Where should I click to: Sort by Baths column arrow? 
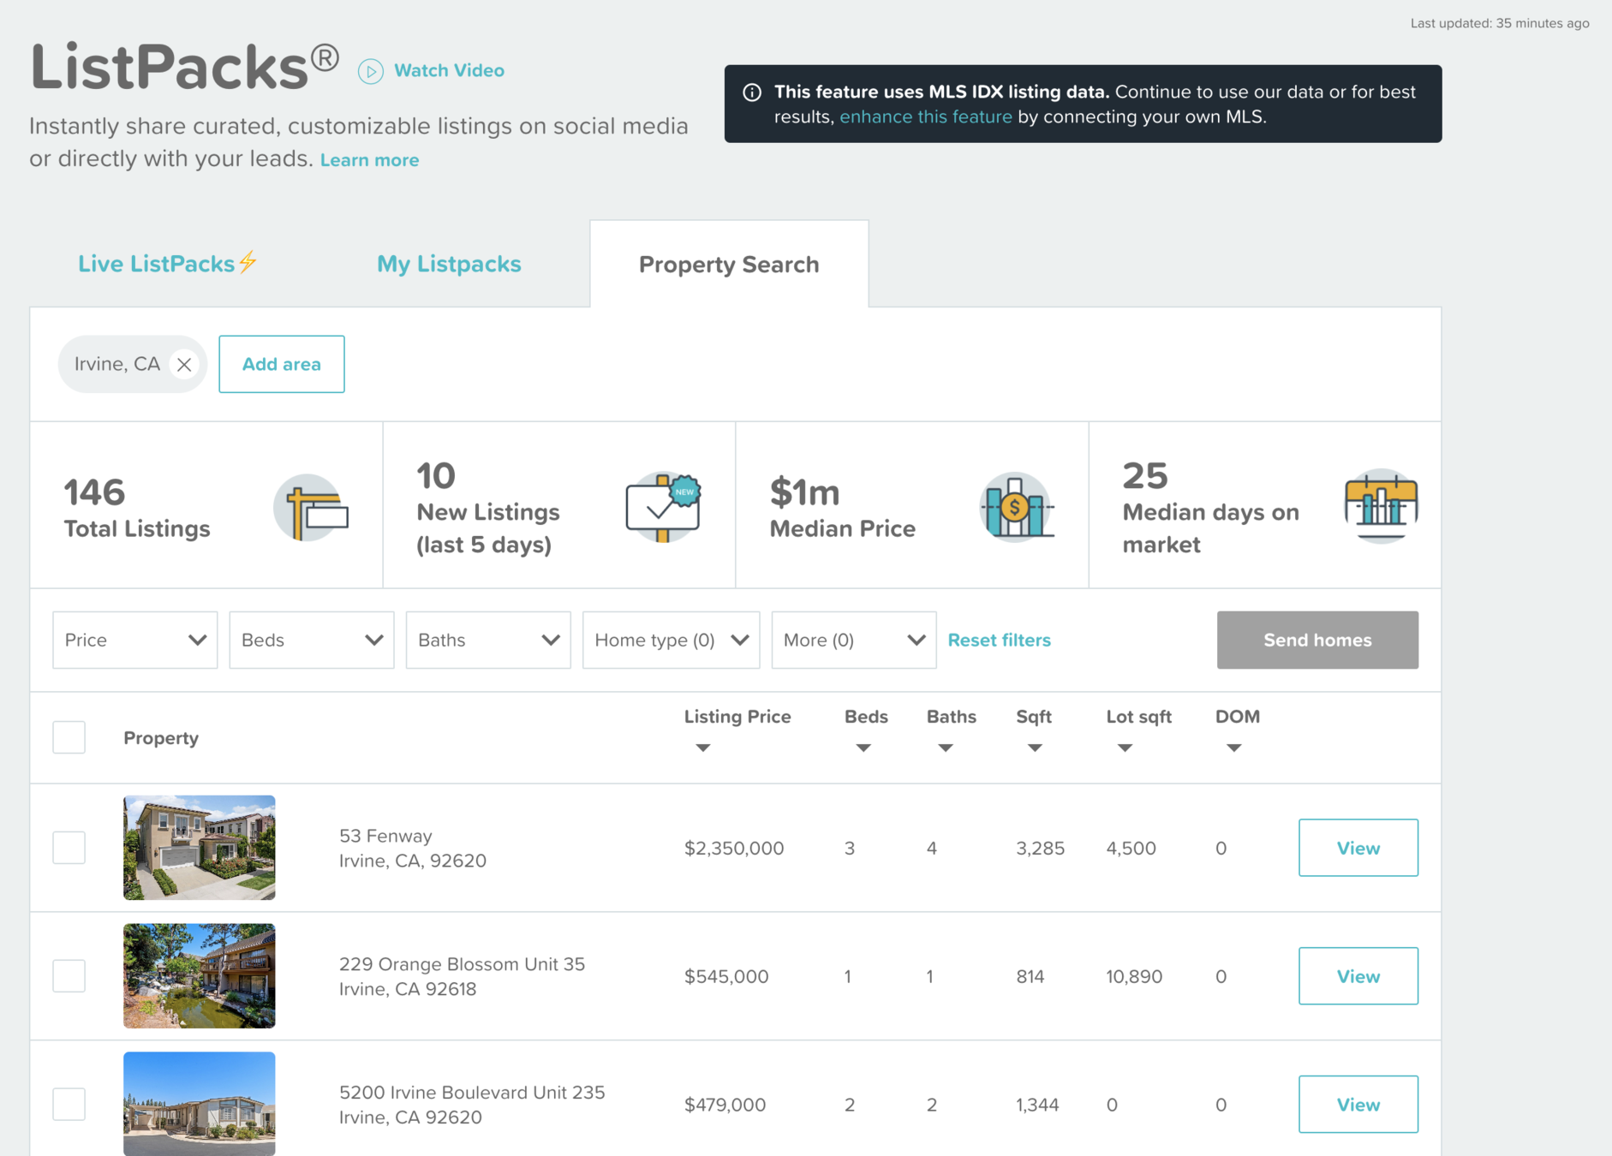(x=946, y=748)
